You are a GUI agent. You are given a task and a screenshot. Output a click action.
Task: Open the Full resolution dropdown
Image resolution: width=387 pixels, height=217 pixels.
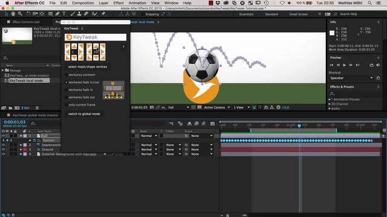[x=178, y=107]
